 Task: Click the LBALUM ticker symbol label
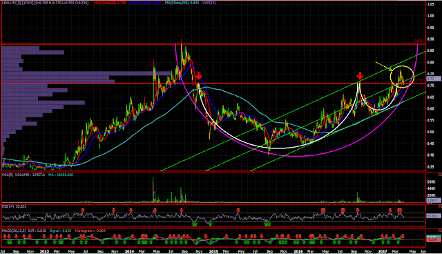click(x=8, y=3)
